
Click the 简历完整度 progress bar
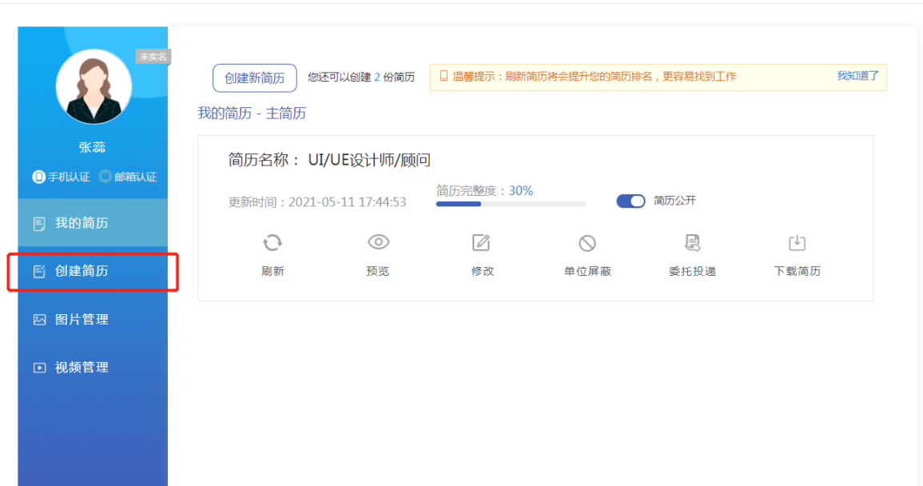click(511, 204)
